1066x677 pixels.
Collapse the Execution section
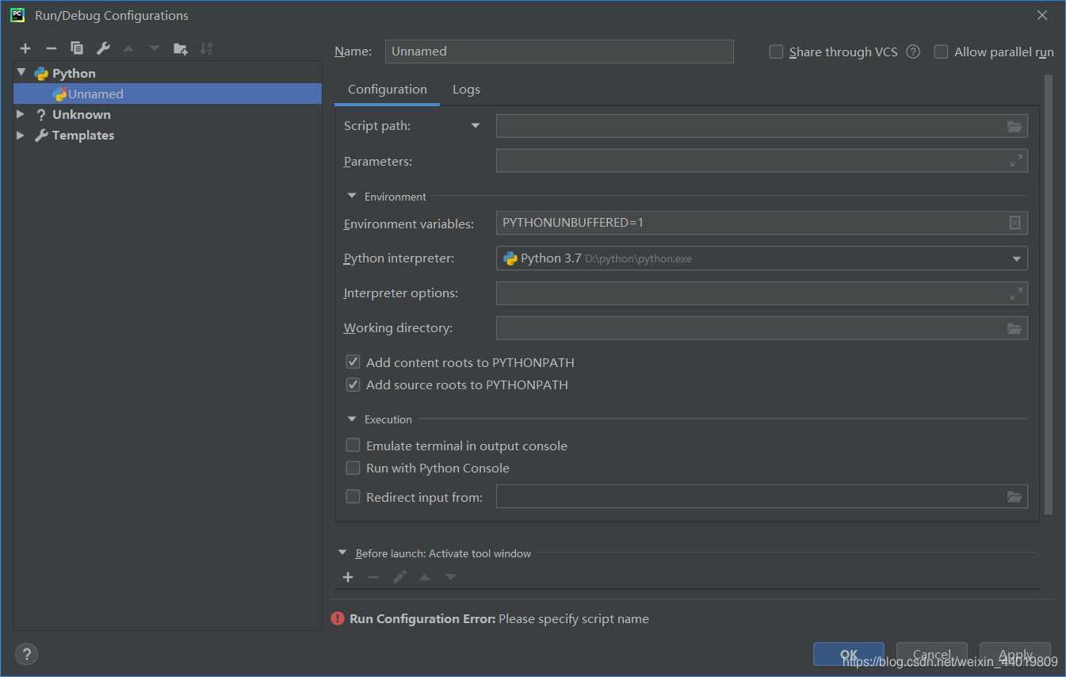tap(351, 419)
